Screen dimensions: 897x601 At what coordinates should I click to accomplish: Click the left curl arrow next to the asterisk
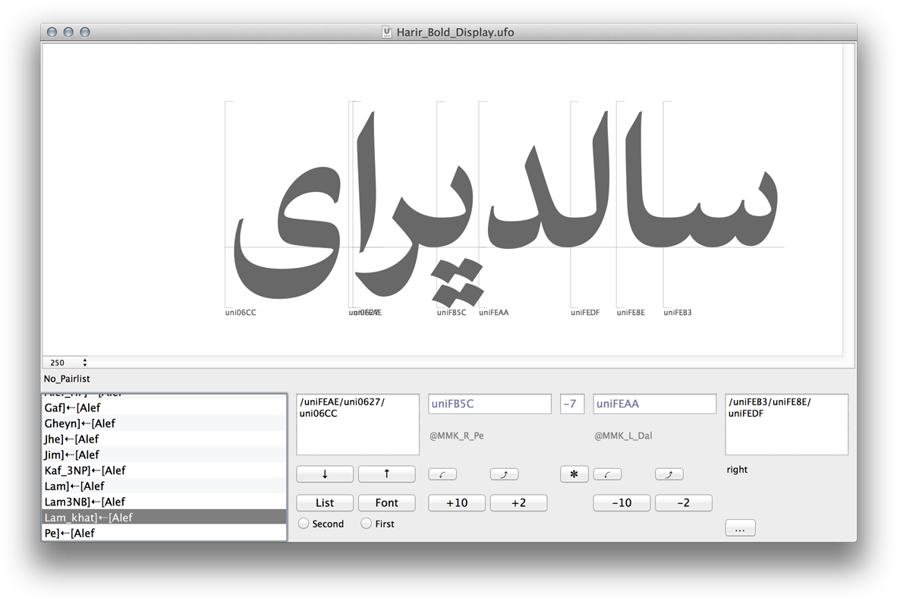(607, 474)
